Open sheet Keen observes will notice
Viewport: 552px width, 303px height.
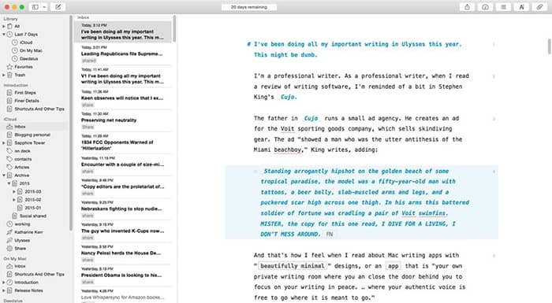point(123,98)
